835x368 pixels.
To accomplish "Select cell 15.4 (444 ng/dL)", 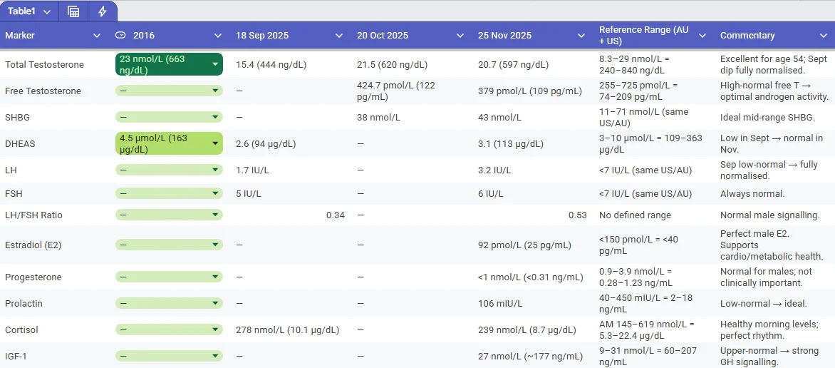I will coord(271,64).
